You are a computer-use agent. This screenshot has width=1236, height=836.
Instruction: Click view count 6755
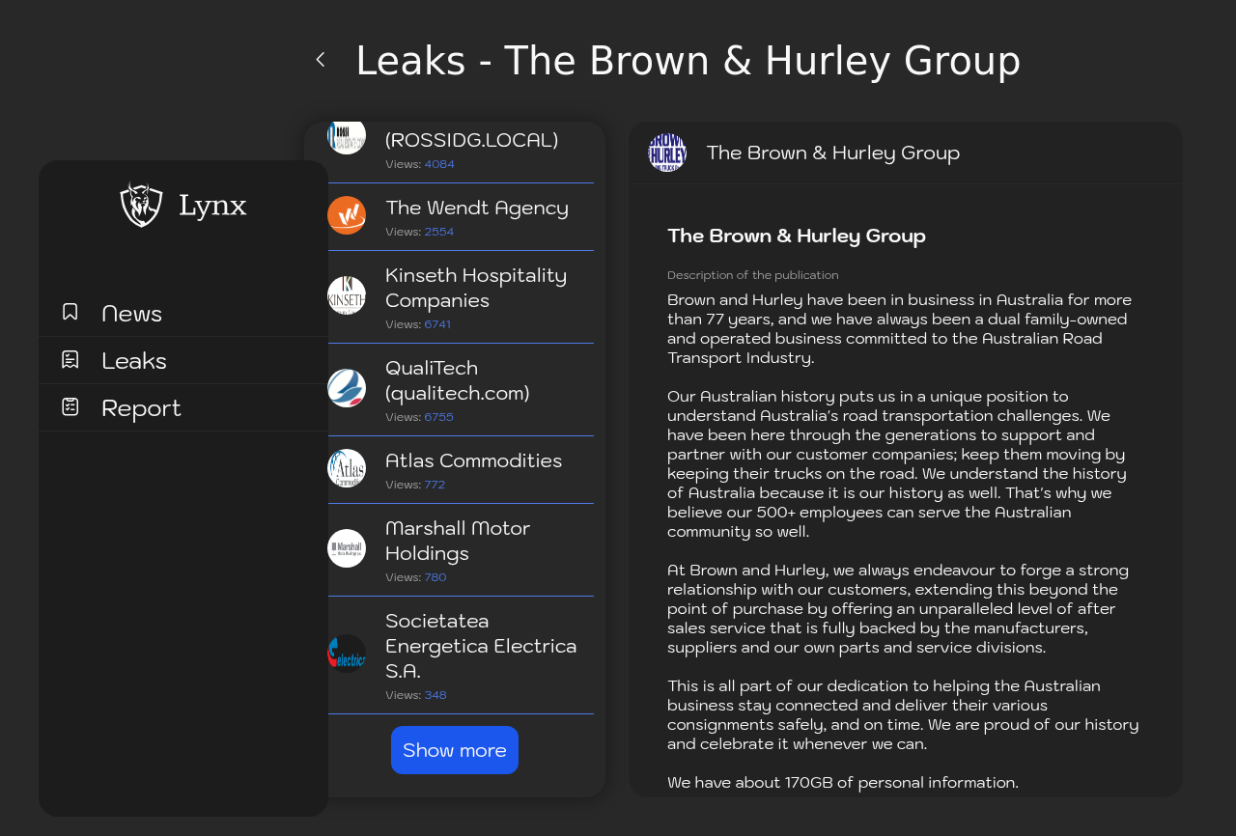[x=438, y=417]
